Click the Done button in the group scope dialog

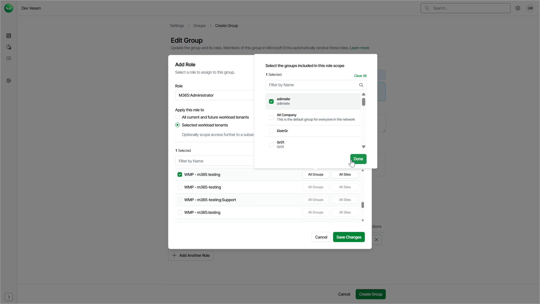[358, 159]
